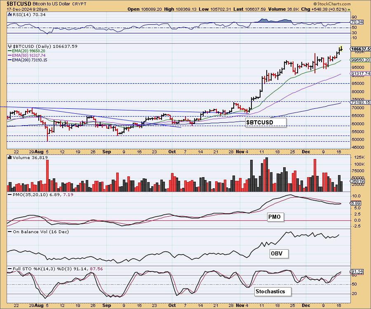The width and height of the screenshot is (371, 309).
Task: Click the Sep label on the price chart date axis
Action: (107, 152)
